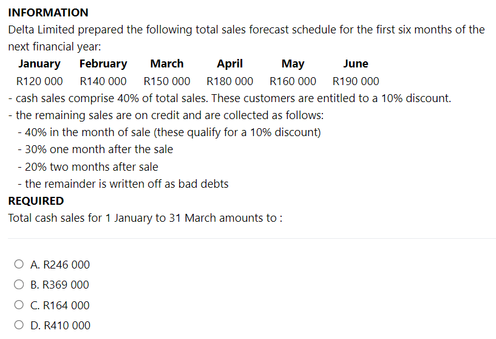Select radio button for option A
496x339 pixels.
pyautogui.click(x=19, y=264)
